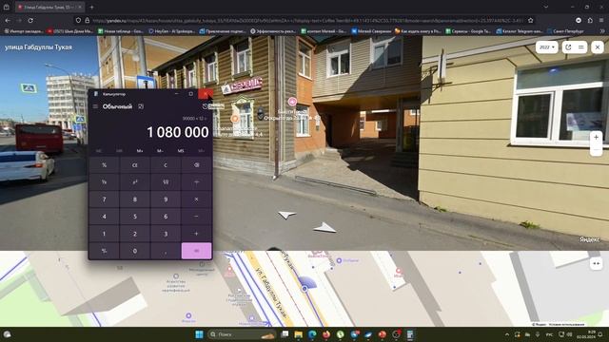This screenshot has height=342, width=609.
Task: Click the panorama share icon
Action: click(568, 47)
